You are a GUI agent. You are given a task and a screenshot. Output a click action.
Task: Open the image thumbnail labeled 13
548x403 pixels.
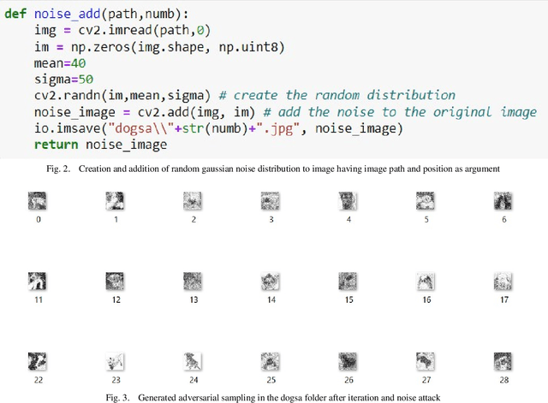coord(194,282)
